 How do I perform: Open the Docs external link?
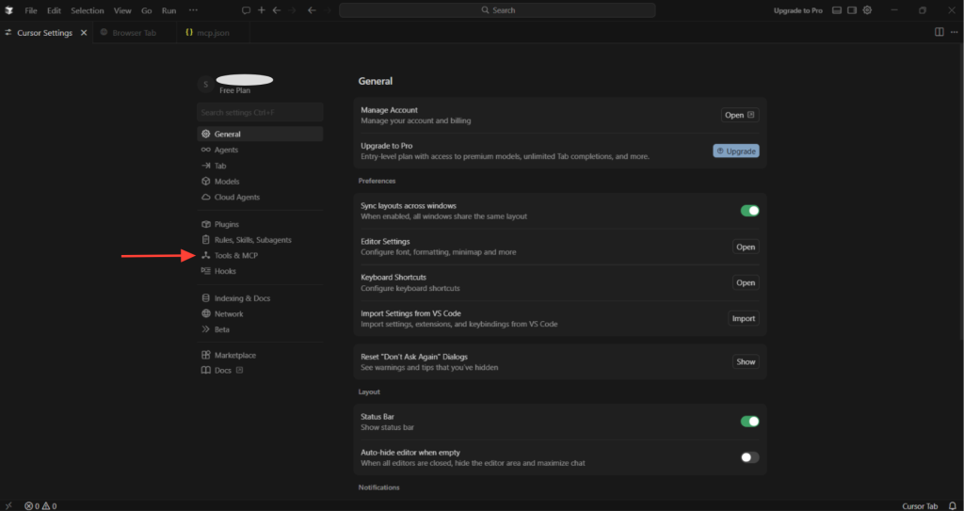pyautogui.click(x=222, y=371)
